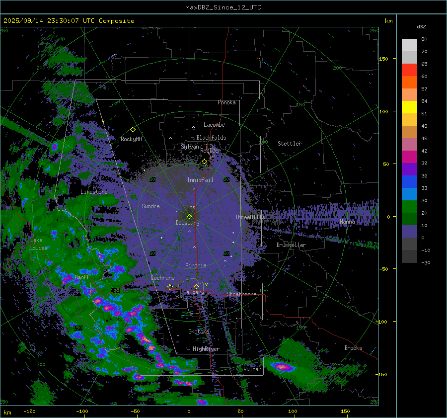The image size is (447, 418).
Task: Select the RedDeer label
Action: 211,151
